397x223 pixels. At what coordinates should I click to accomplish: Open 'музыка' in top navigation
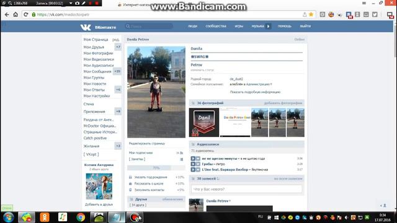point(258,26)
